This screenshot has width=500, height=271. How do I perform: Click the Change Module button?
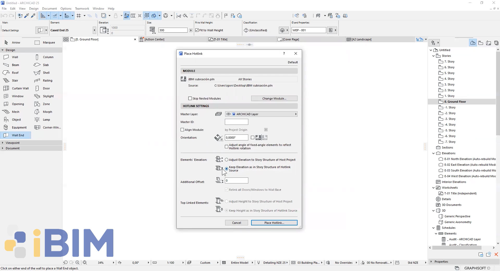point(274,98)
